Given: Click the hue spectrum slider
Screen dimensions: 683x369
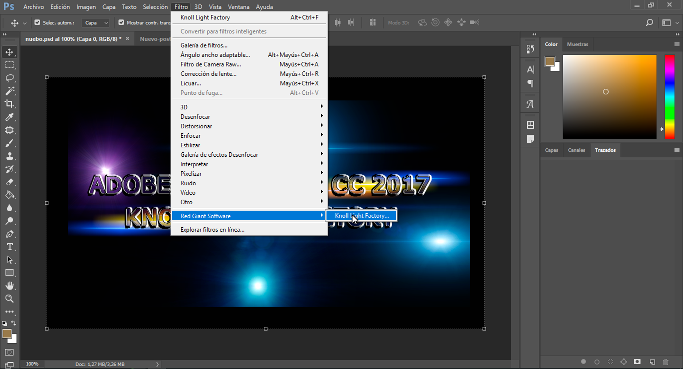Looking at the screenshot, I should pyautogui.click(x=669, y=96).
